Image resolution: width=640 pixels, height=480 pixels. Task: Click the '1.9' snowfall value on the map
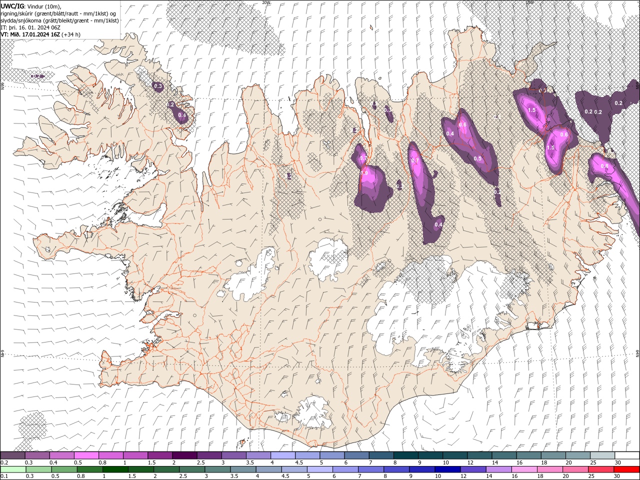[364, 173]
